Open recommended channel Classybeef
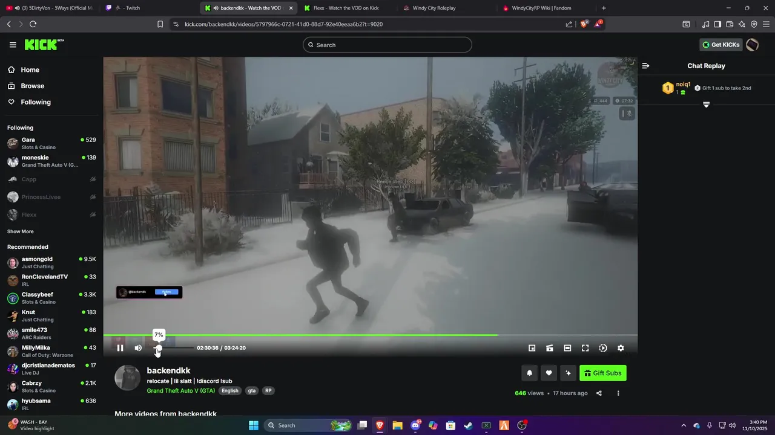Screen dimensions: 775x435 click(x=51, y=298)
